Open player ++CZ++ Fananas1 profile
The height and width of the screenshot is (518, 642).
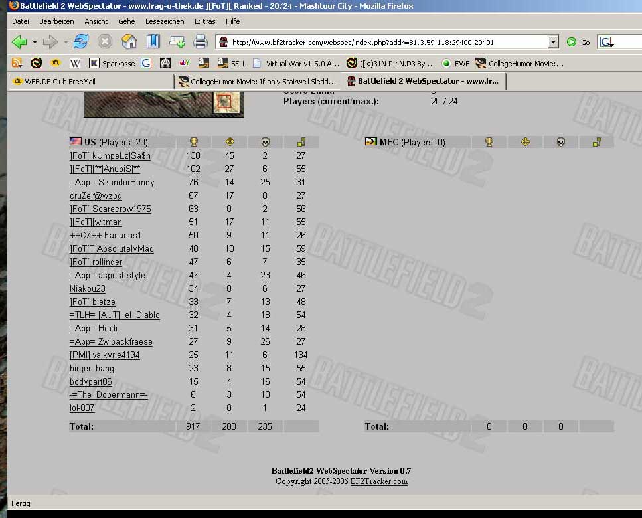coord(106,236)
